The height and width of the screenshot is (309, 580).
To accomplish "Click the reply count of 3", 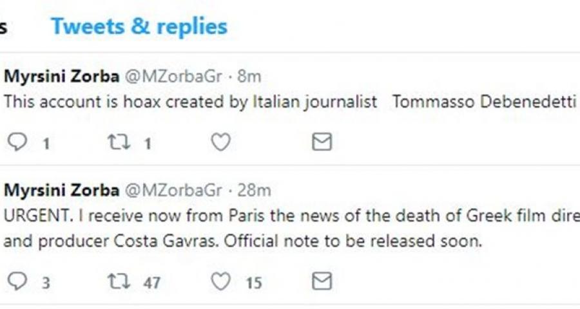I will (46, 282).
